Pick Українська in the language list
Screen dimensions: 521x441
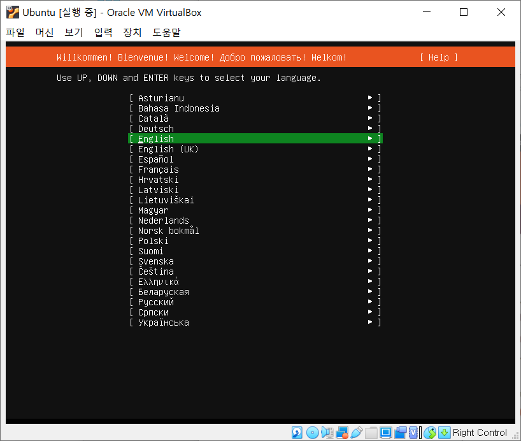[x=255, y=322]
